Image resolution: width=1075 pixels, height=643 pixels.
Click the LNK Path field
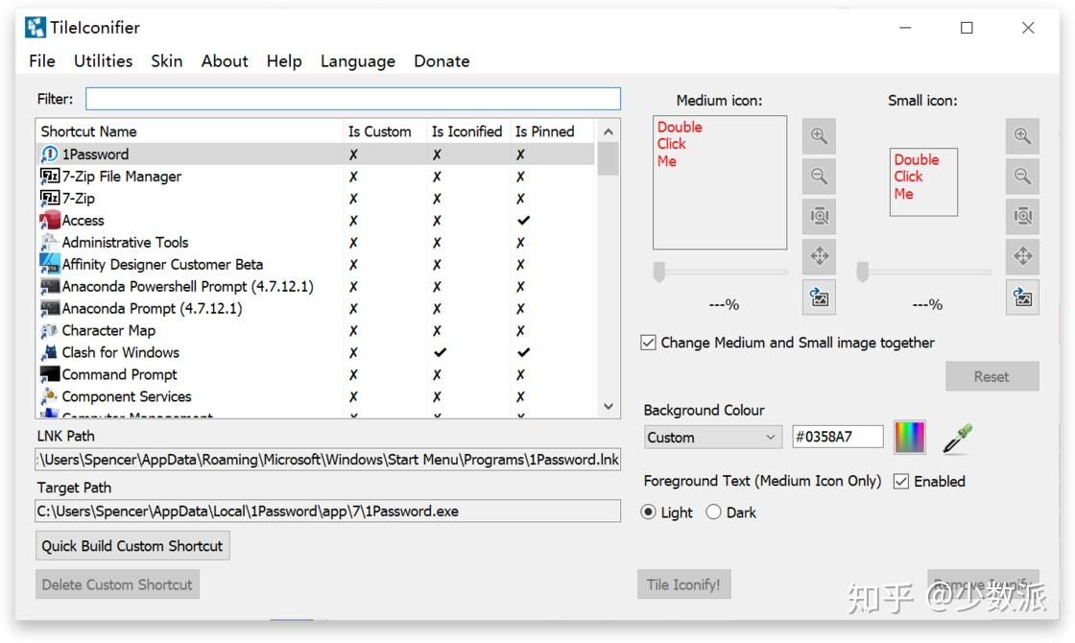[x=327, y=460]
